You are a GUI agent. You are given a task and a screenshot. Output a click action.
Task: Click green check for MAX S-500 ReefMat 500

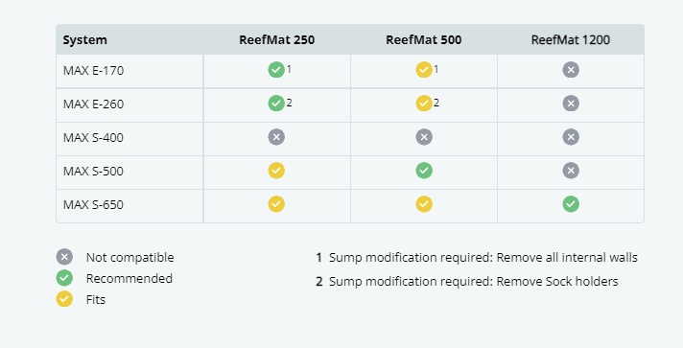424,171
